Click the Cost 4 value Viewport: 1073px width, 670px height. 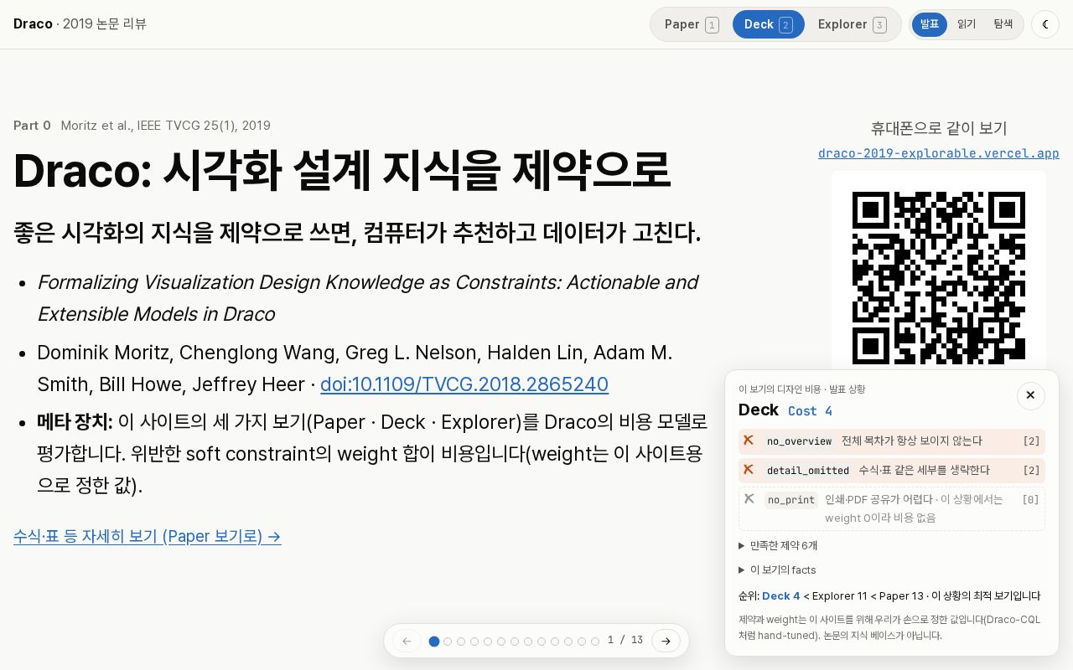[x=810, y=411]
